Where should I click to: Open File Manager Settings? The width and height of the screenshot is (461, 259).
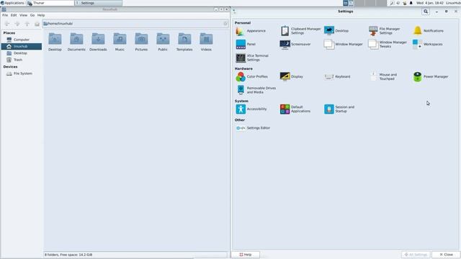point(384,31)
